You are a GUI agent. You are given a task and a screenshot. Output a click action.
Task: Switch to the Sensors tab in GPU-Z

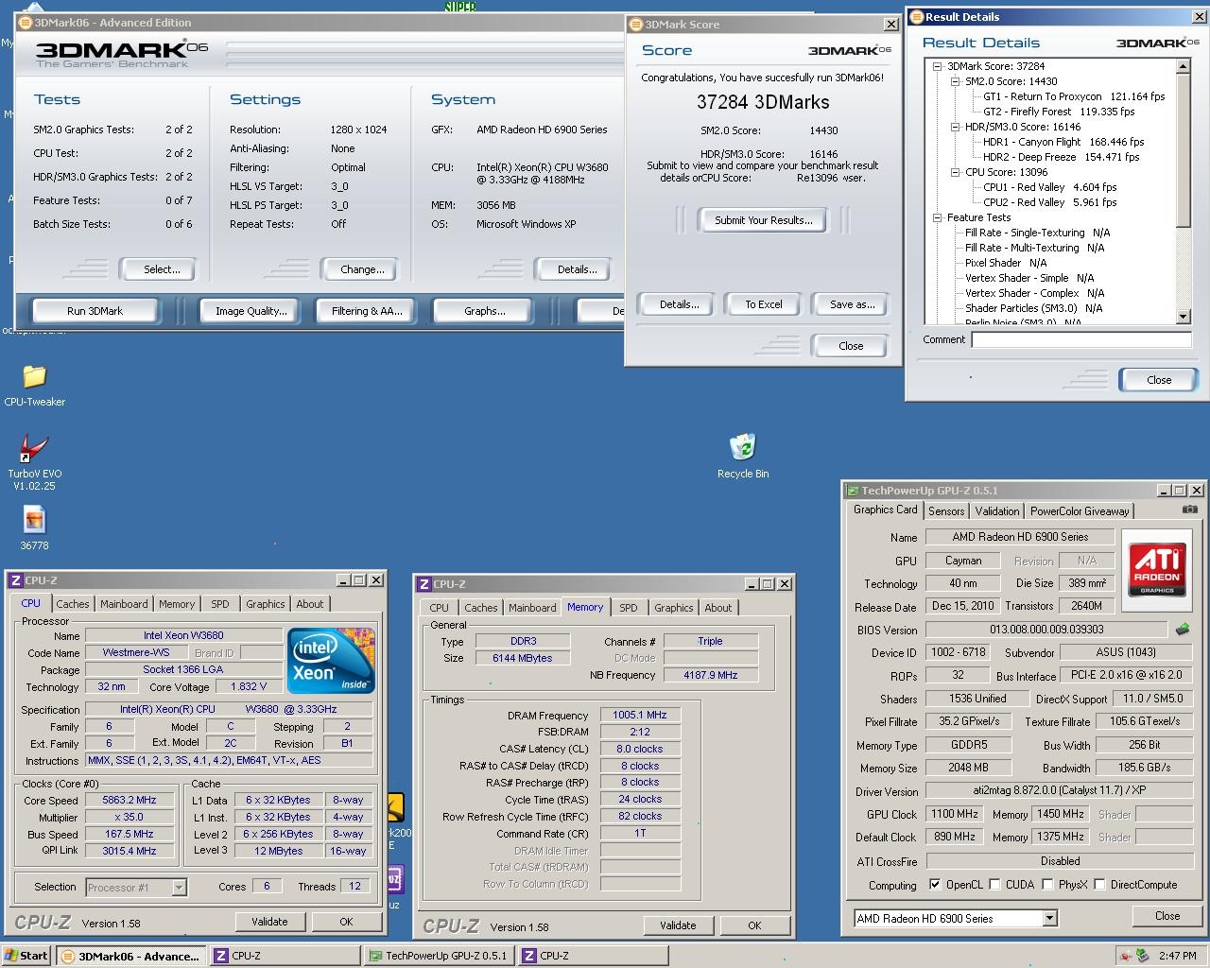click(946, 510)
